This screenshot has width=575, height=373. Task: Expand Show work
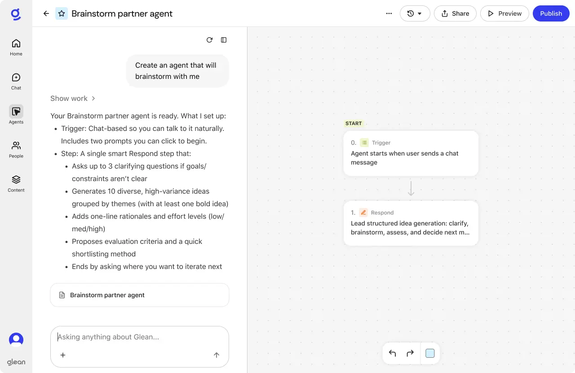click(73, 98)
